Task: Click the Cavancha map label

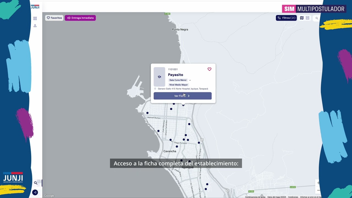Action: [170, 151]
